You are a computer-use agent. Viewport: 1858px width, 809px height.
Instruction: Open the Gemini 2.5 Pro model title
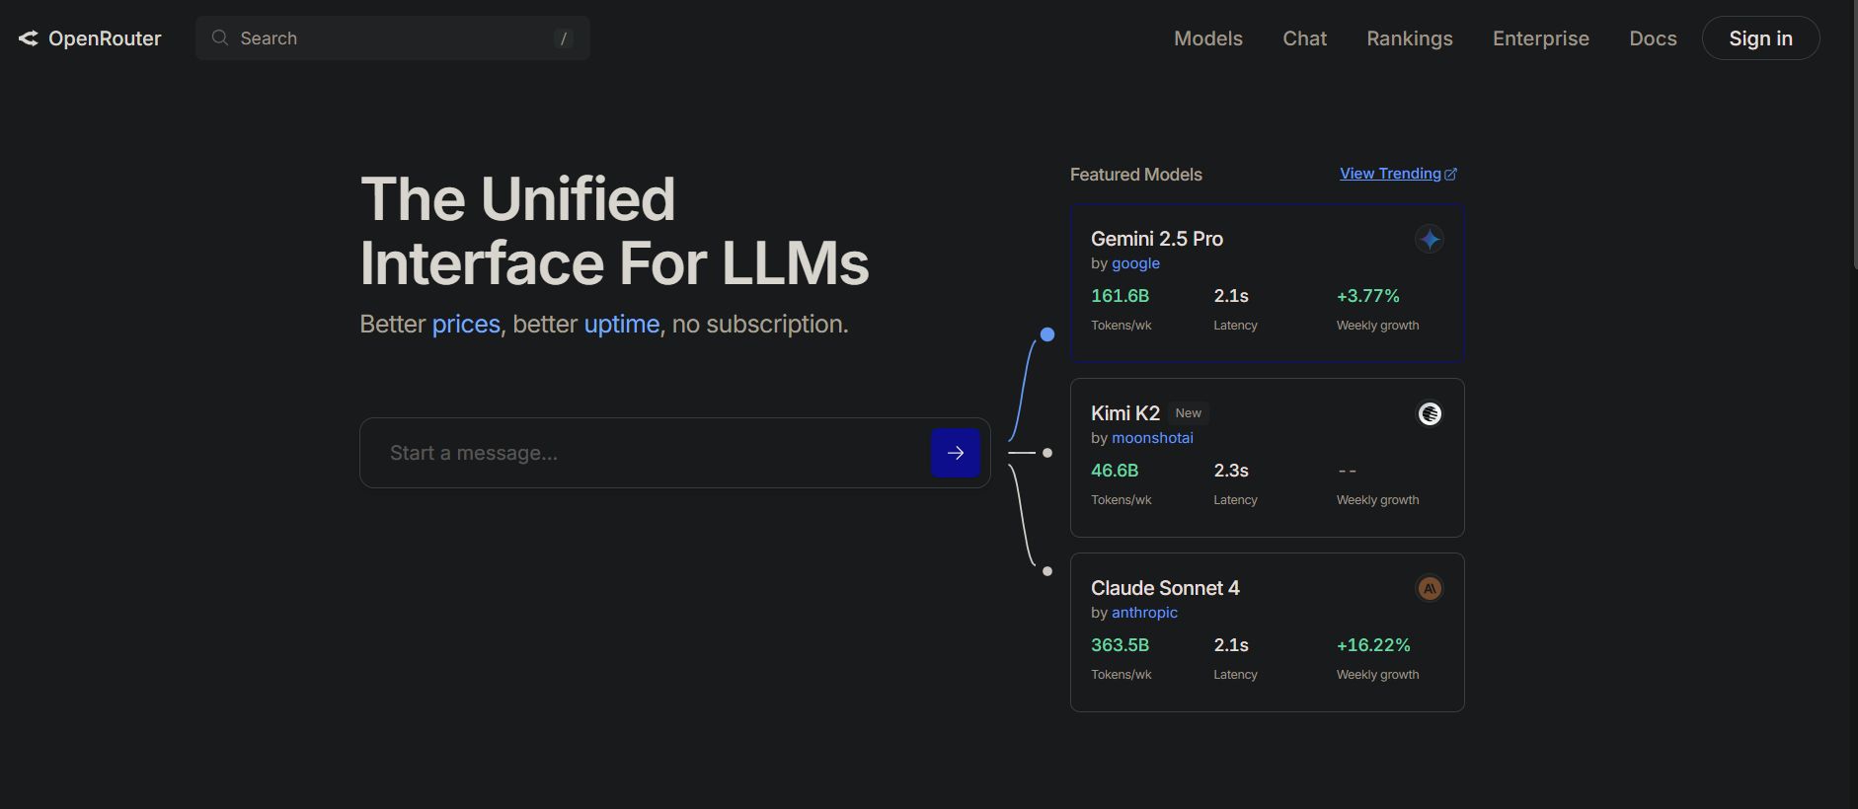[x=1157, y=239]
